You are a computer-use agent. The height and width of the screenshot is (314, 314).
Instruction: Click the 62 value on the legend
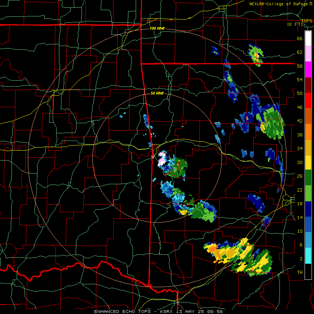point(300,52)
